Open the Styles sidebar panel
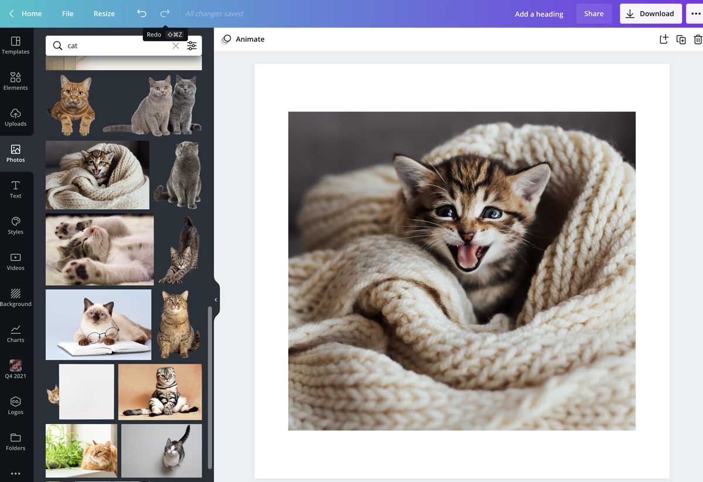The width and height of the screenshot is (703, 482). click(x=16, y=225)
